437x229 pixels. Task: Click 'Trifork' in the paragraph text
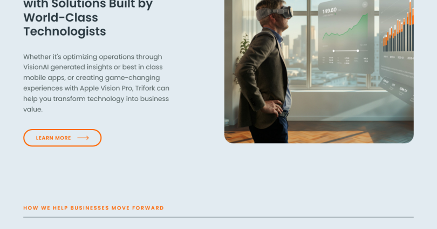coord(145,88)
